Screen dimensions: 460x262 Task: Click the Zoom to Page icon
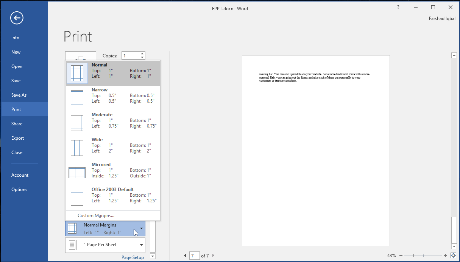[x=454, y=256]
